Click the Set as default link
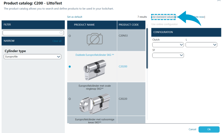The height and width of the screenshot is (133, 222). pyautogui.click(x=75, y=17)
